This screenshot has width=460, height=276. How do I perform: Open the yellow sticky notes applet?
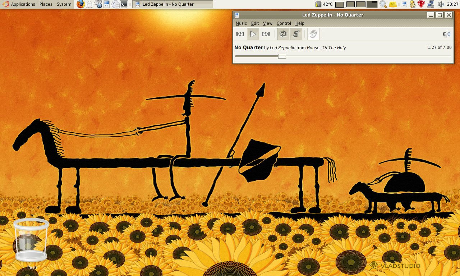point(393,4)
